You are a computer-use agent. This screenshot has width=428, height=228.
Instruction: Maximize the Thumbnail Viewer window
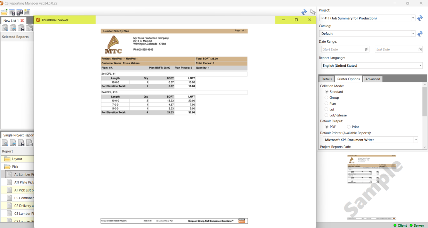coord(296,20)
